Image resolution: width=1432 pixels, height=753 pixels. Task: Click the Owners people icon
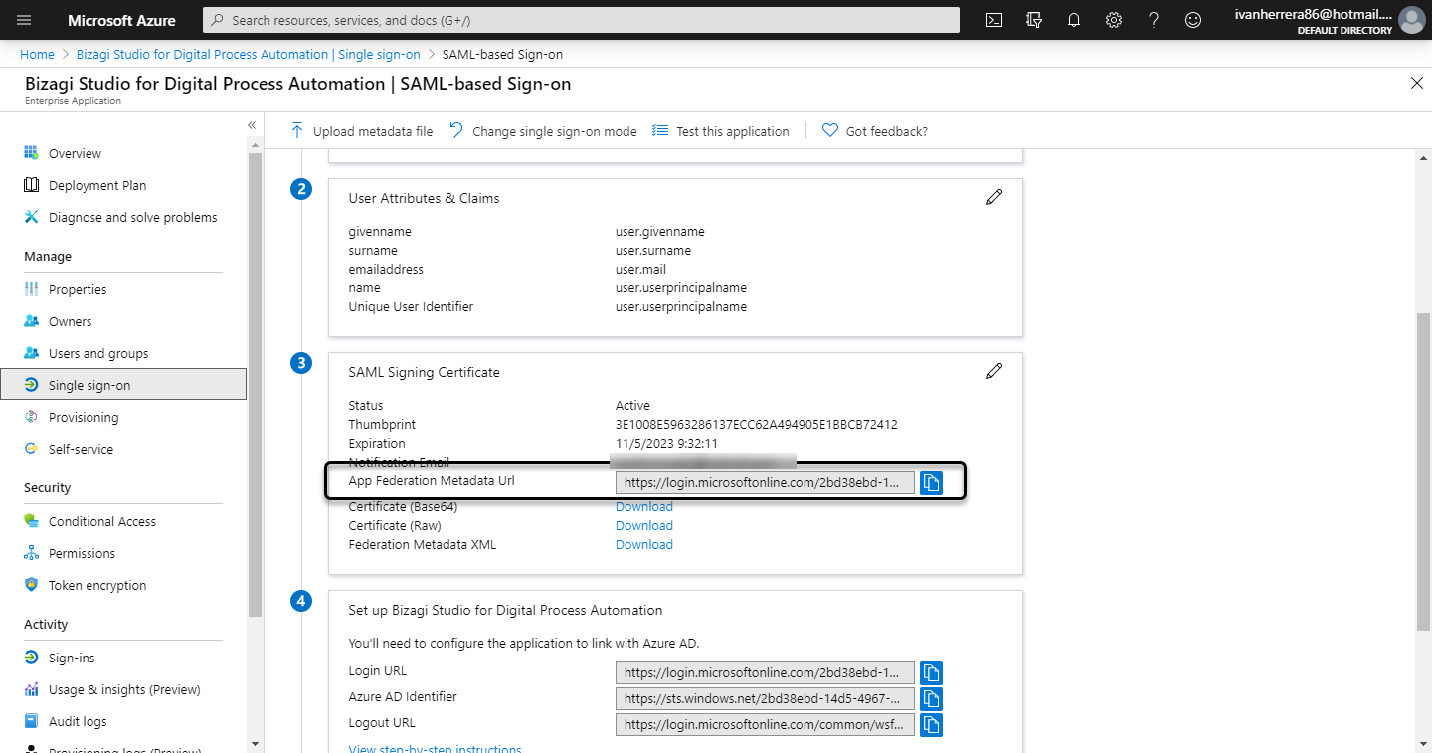coord(31,321)
